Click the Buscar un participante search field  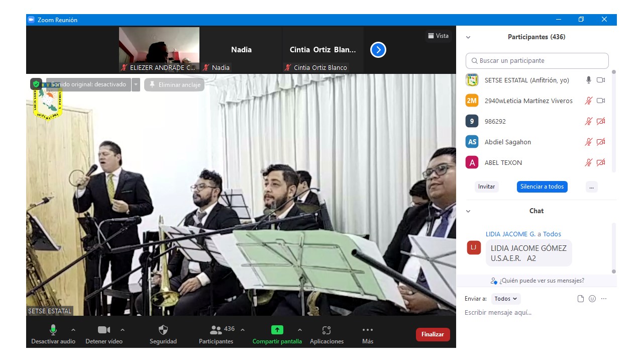click(x=537, y=61)
